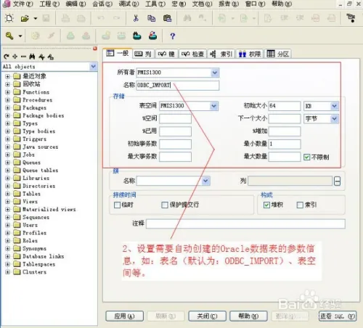The image size is (363, 328).
Task: Open the 会话 Session menu
Action: [102, 4]
